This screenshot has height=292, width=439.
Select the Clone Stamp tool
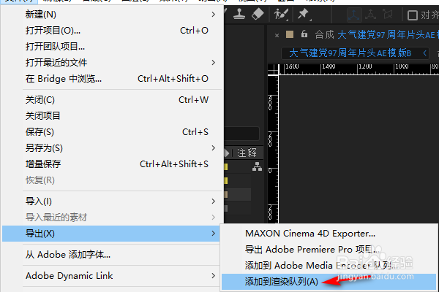click(239, 14)
